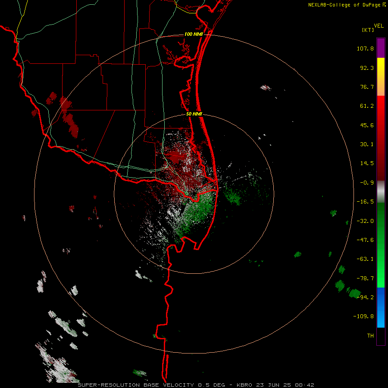Click the 61.2 legend value
Screen dimensions: 388x388
(x=367, y=106)
